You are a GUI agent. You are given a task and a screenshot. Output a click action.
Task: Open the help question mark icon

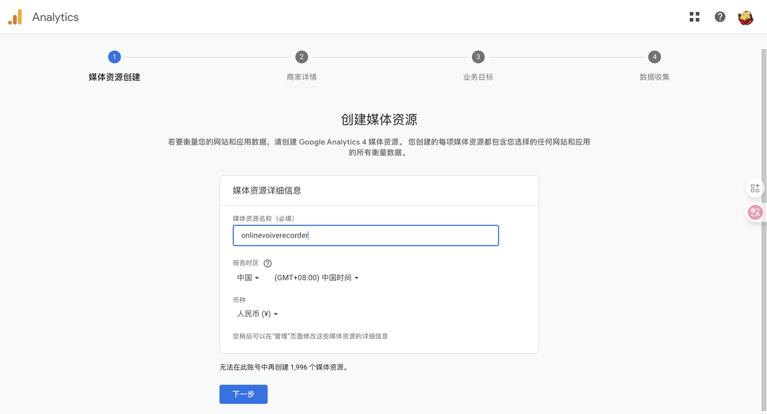pos(720,17)
